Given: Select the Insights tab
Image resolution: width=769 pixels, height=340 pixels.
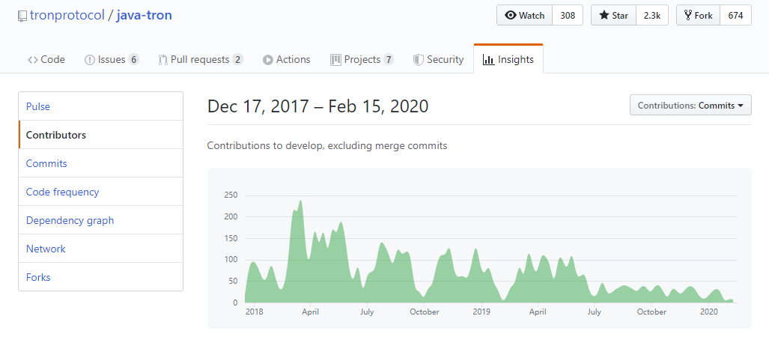Looking at the screenshot, I should tap(508, 59).
